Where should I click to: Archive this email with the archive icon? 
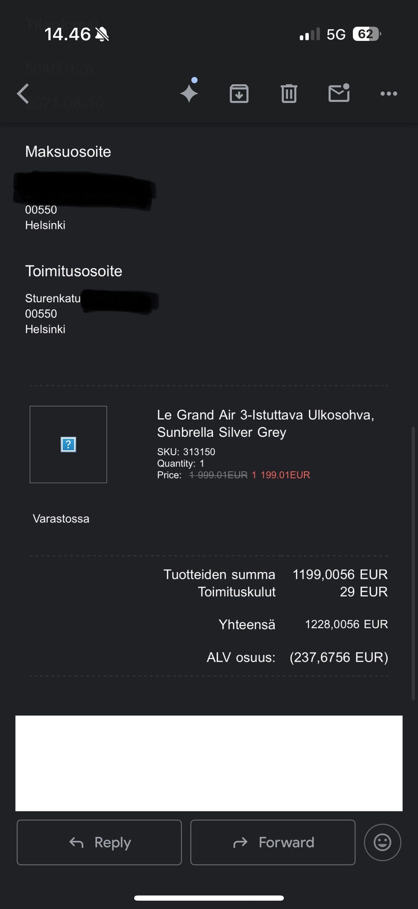[x=239, y=94]
